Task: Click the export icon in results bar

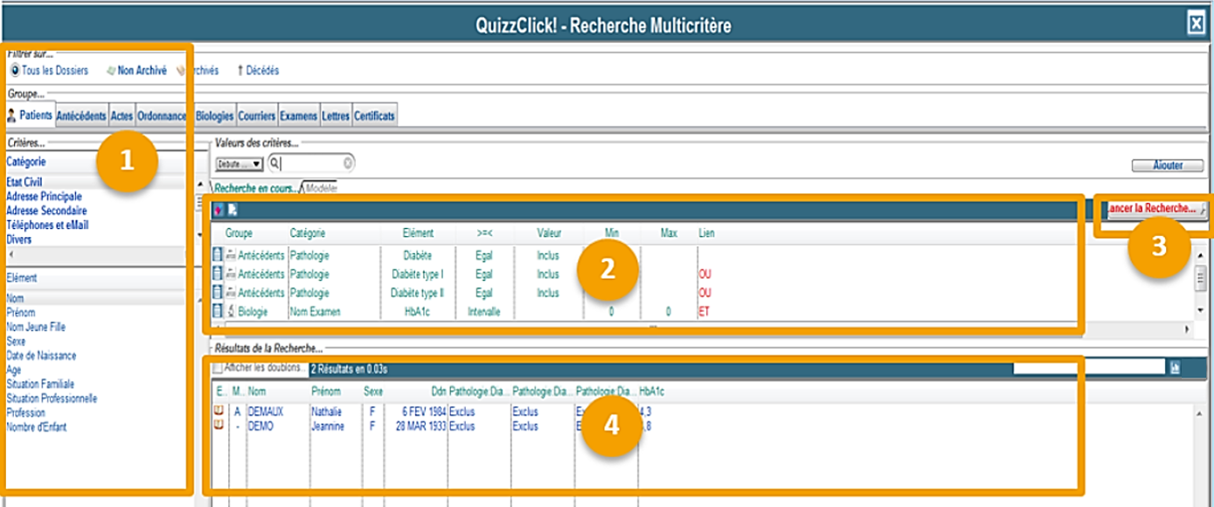Action: pyautogui.click(x=1176, y=368)
